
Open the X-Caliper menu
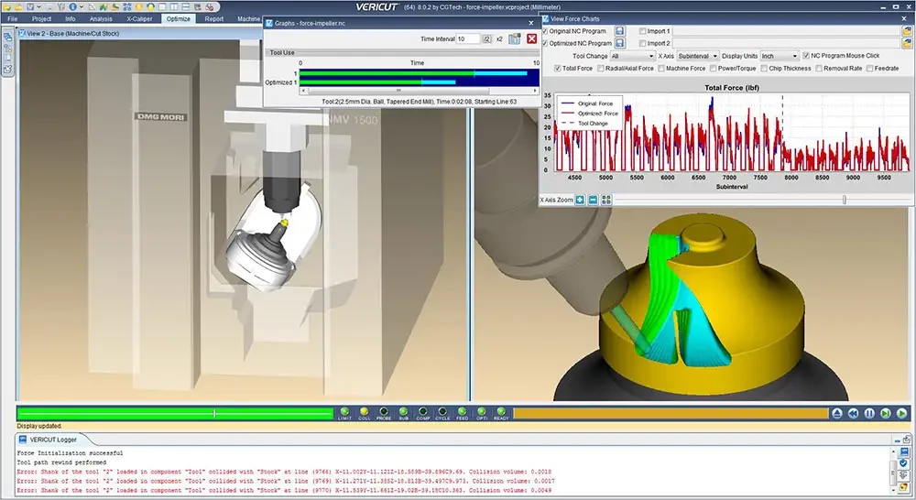[x=139, y=18]
